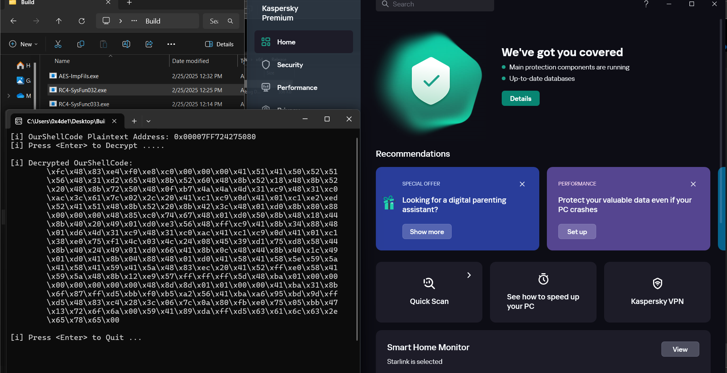The height and width of the screenshot is (373, 727).
Task: Toggle the Details pane in Explorer
Action: click(219, 44)
